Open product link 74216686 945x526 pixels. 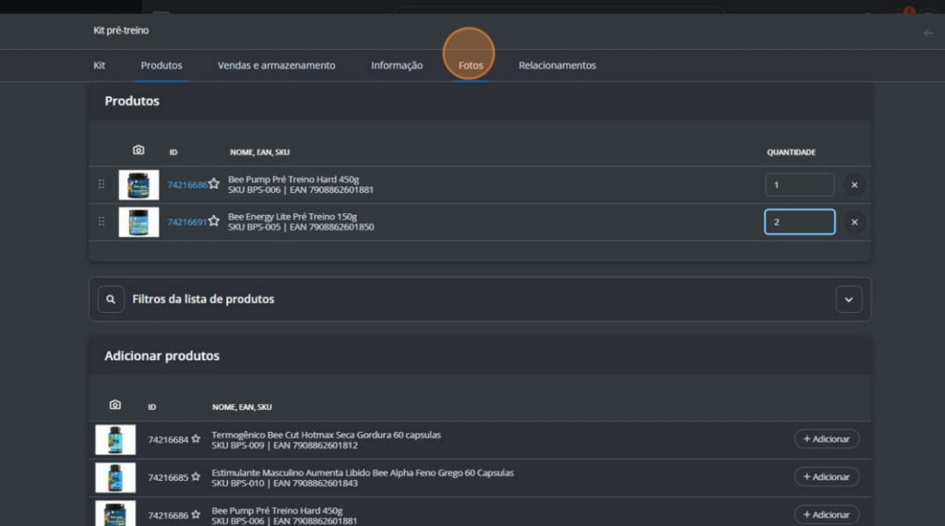click(x=187, y=185)
